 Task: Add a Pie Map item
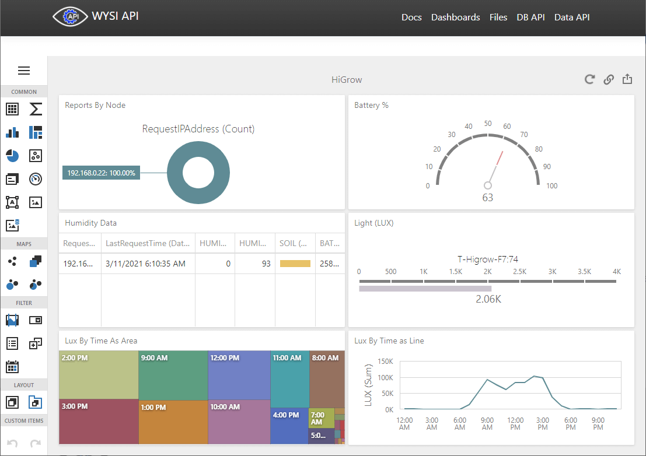click(x=36, y=285)
